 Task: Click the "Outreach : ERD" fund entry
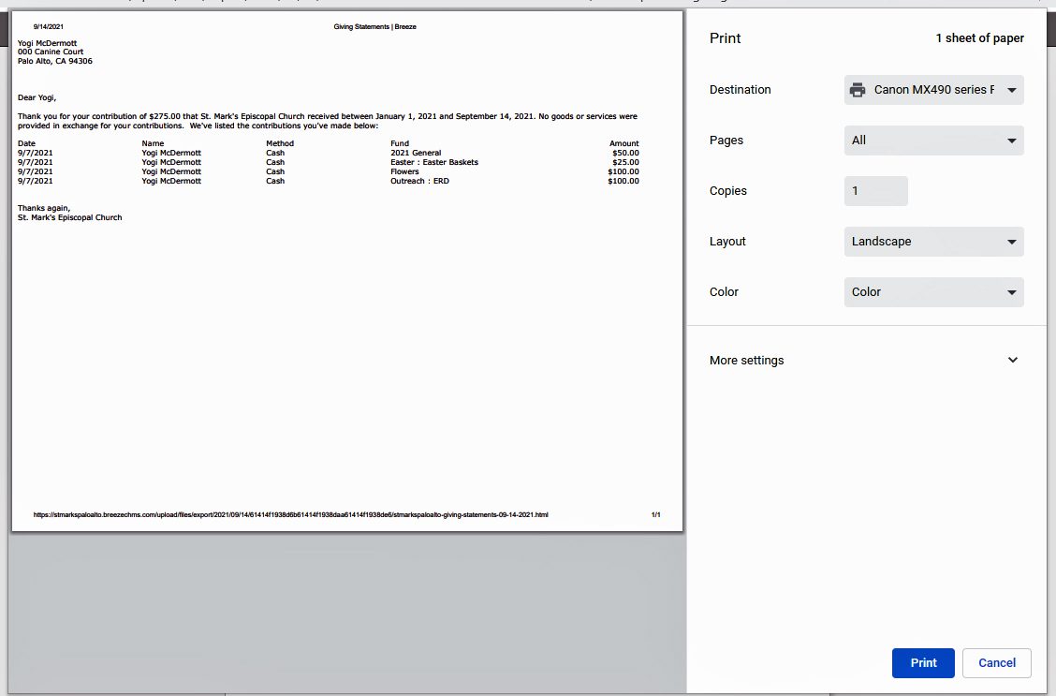419,181
